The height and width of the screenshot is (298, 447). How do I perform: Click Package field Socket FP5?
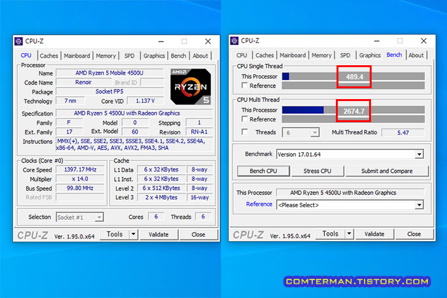[109, 91]
